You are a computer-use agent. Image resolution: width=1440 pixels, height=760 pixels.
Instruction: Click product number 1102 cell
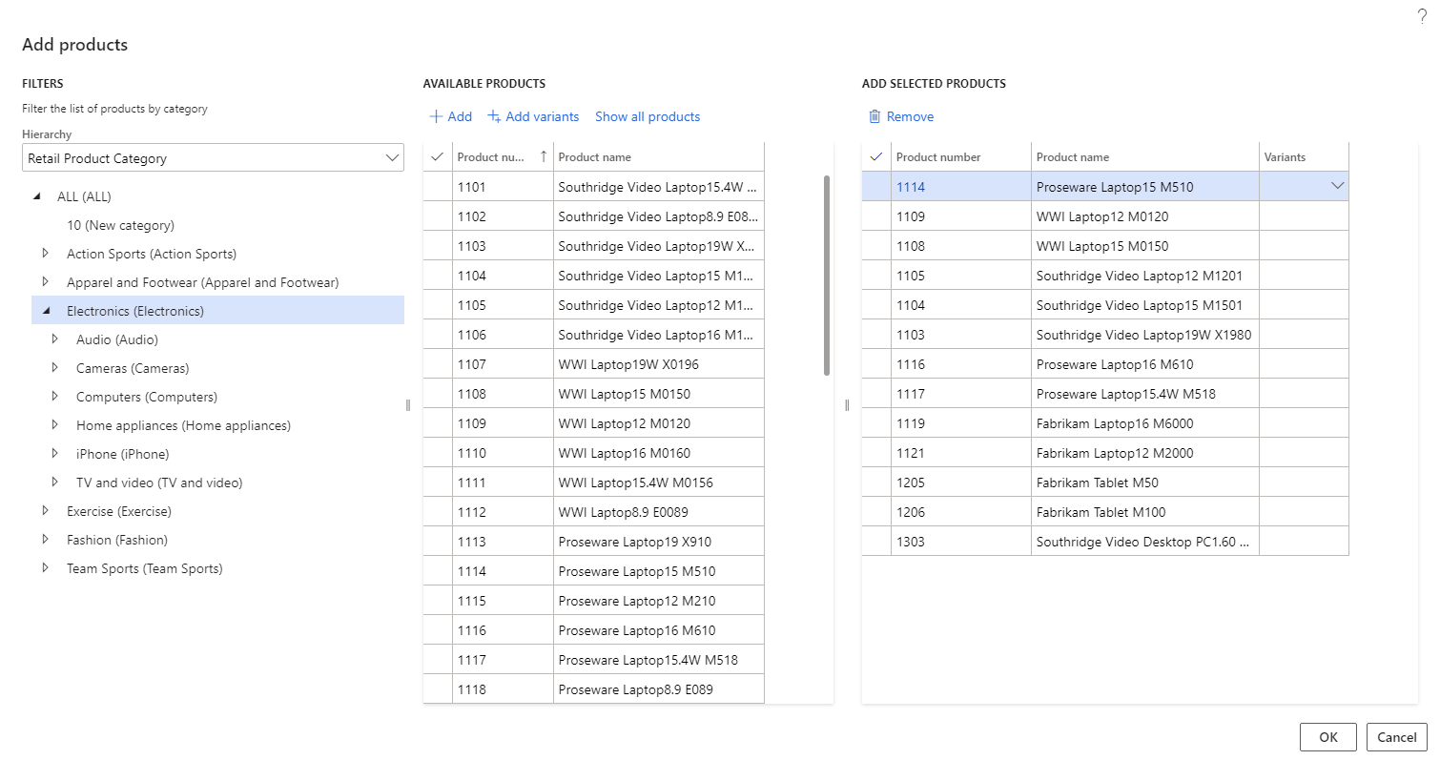click(x=503, y=216)
